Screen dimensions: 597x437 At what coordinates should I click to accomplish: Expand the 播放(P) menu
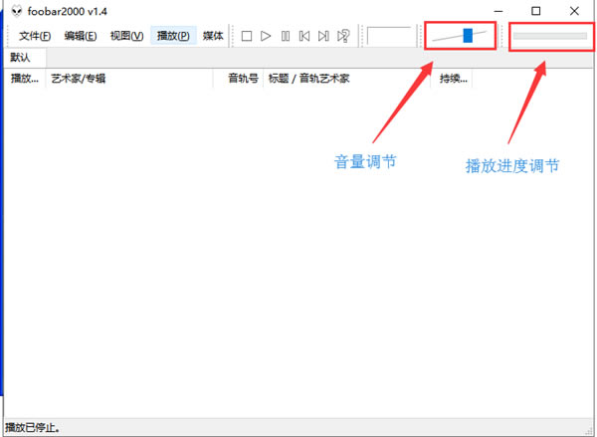pyautogui.click(x=173, y=36)
